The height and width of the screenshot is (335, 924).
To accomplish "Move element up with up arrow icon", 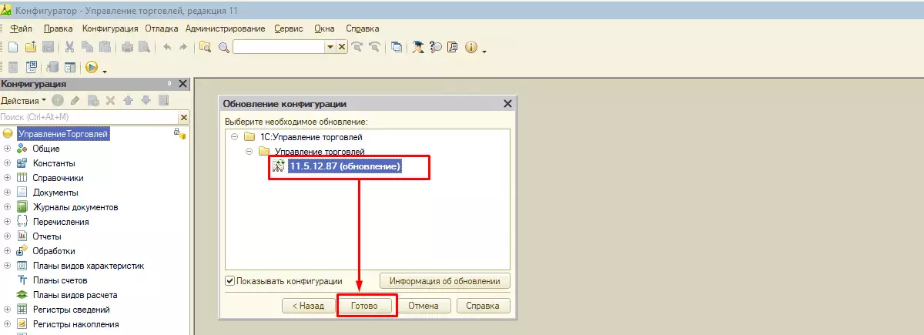I will coord(128,100).
